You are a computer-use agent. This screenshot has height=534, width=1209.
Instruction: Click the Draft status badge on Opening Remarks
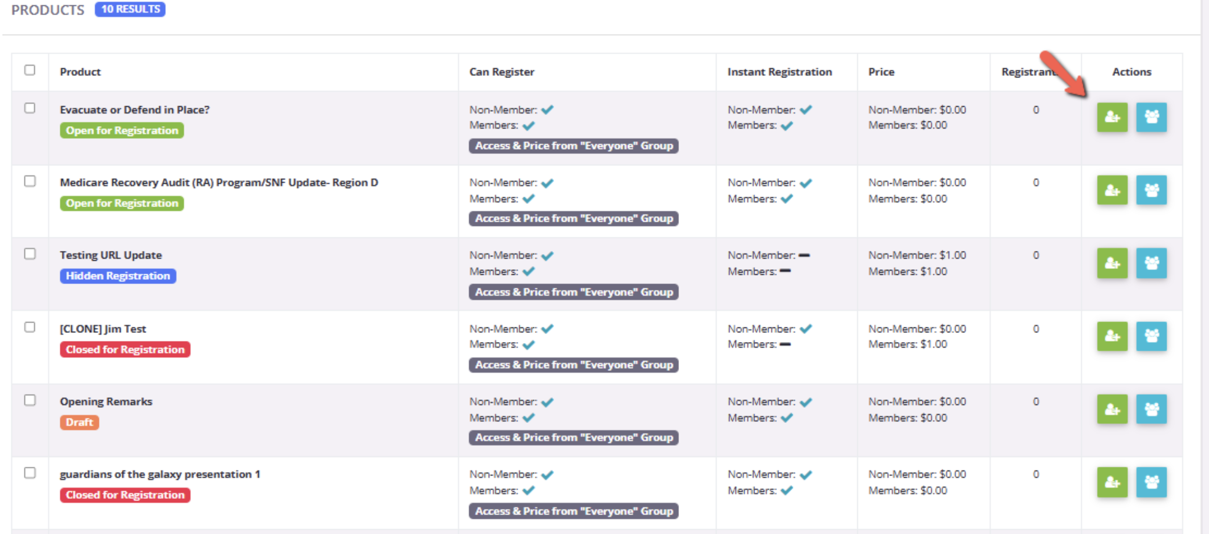pyautogui.click(x=79, y=422)
